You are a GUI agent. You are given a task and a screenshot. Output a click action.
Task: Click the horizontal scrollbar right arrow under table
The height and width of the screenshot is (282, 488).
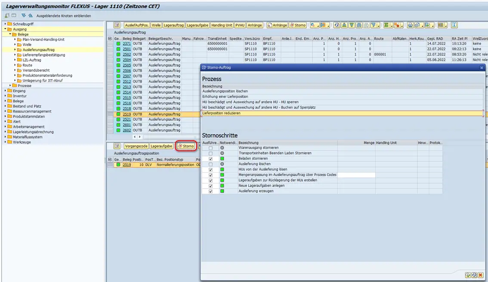[140, 137]
